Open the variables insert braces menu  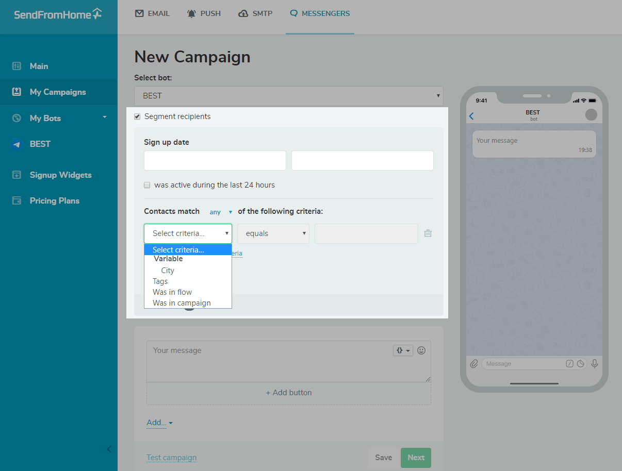coord(403,350)
